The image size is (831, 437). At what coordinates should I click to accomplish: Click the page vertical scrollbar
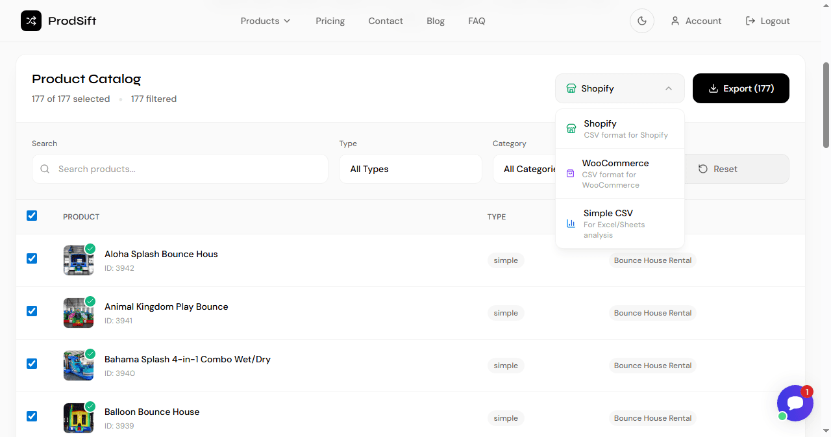[x=826, y=105]
